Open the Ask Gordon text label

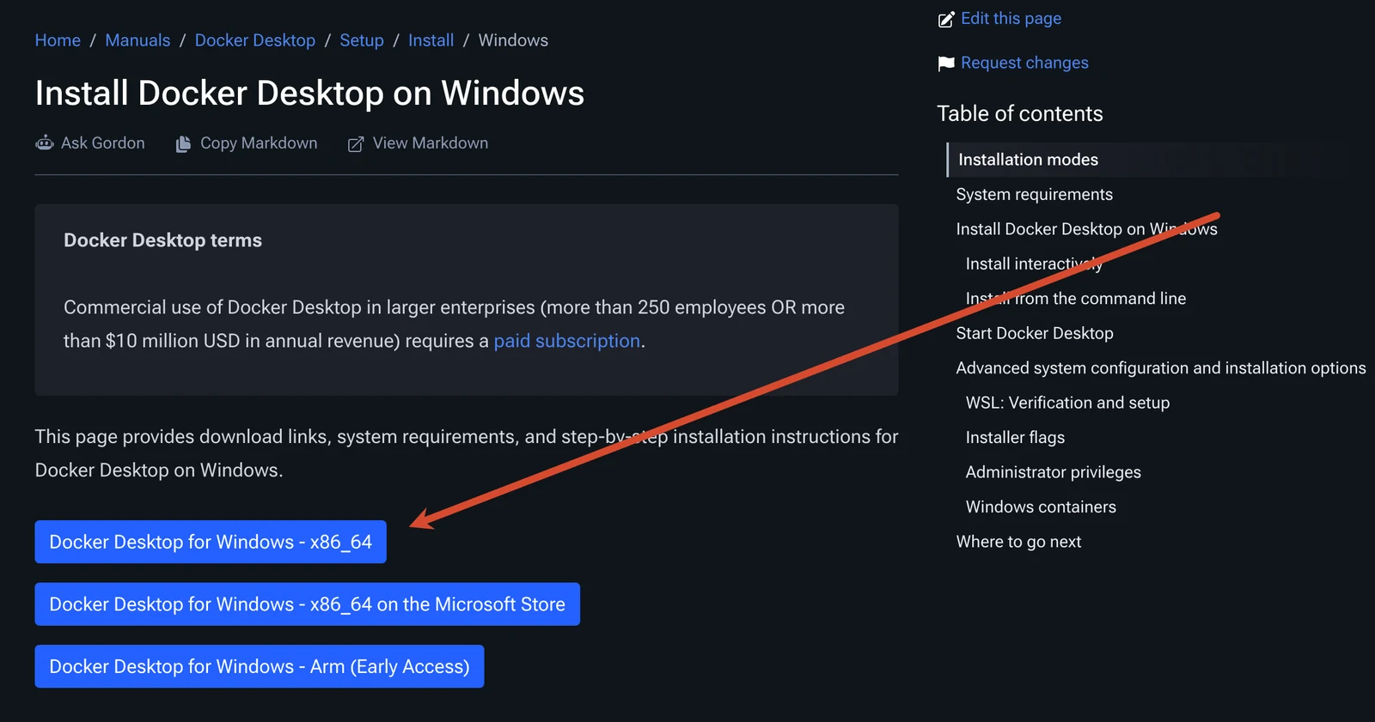point(103,143)
